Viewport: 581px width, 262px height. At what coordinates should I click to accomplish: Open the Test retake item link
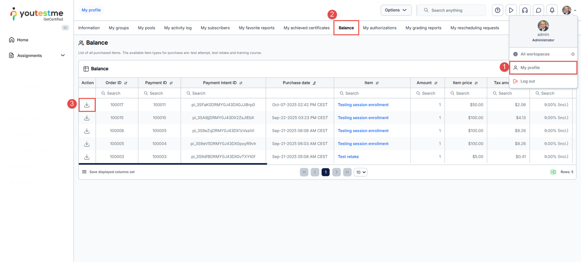pos(348,157)
